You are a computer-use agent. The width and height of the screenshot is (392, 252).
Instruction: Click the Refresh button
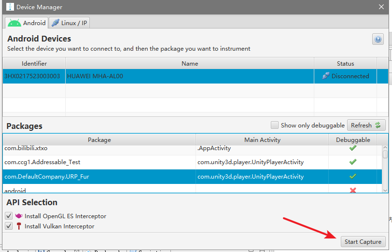[x=366, y=125]
